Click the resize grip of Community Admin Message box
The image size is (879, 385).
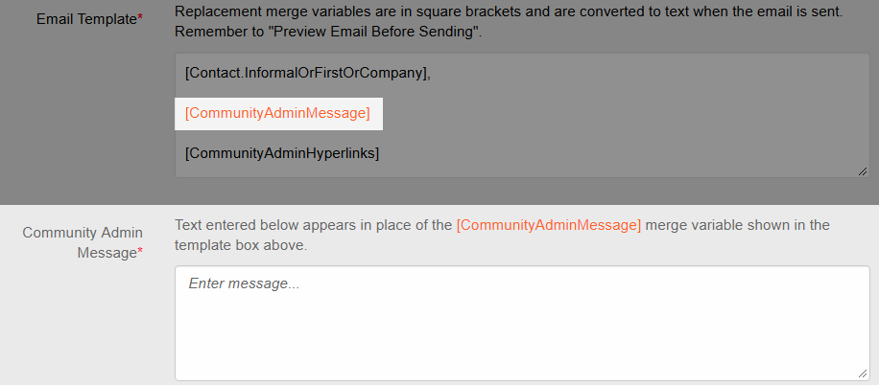pos(863,374)
